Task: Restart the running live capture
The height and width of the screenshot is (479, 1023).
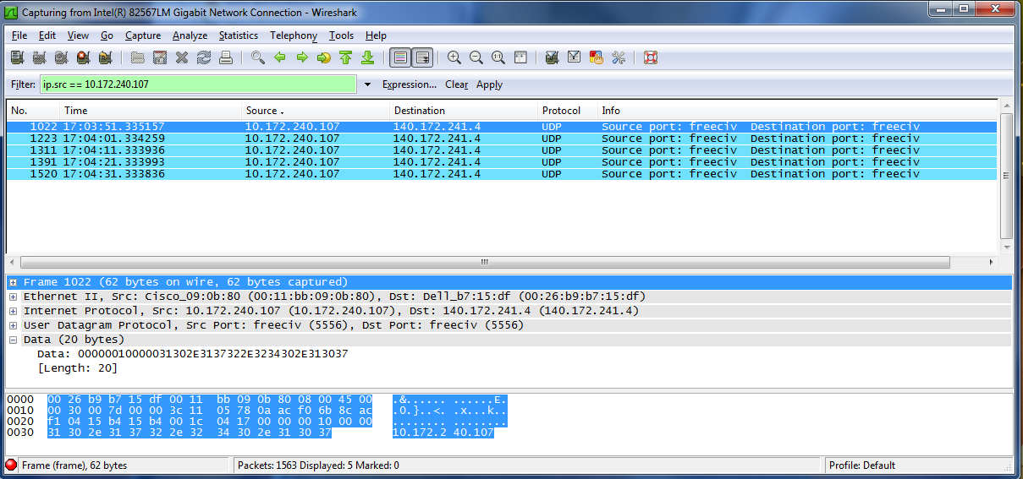Action: (105, 57)
